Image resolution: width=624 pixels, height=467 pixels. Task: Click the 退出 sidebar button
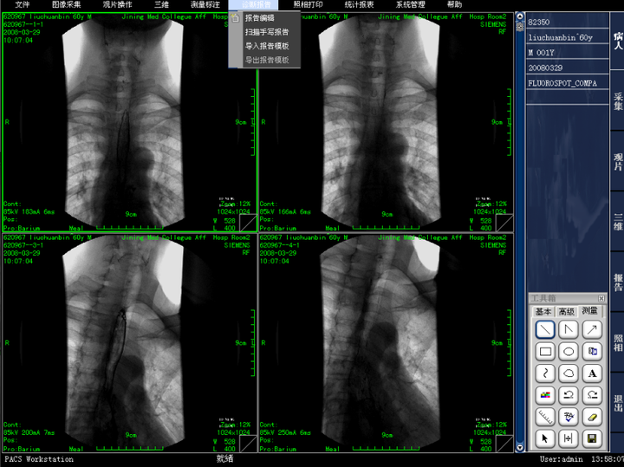pyautogui.click(x=618, y=403)
